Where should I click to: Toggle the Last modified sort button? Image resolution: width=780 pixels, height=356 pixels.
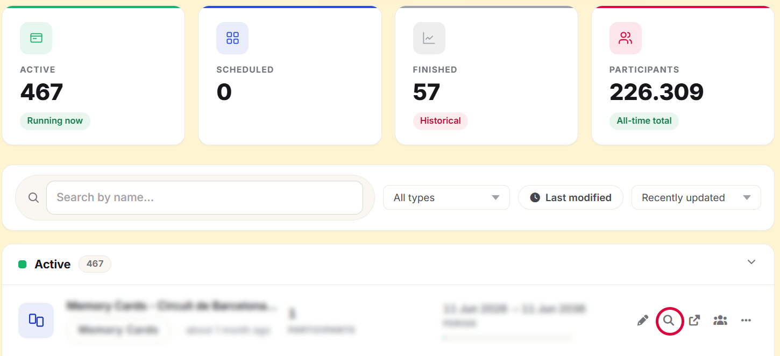tap(570, 198)
